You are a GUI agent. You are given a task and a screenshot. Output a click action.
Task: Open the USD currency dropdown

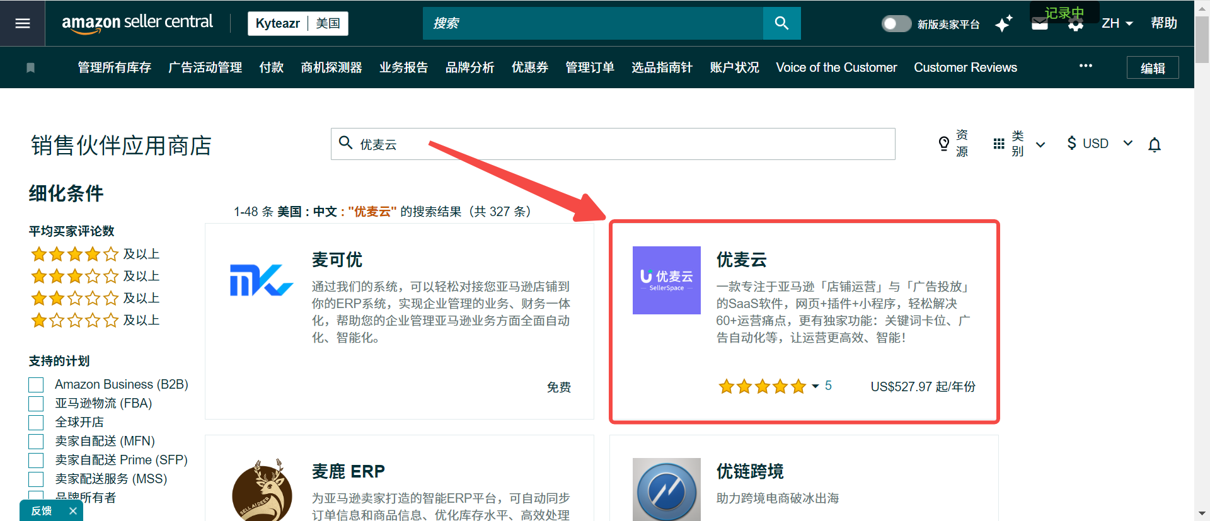1099,144
